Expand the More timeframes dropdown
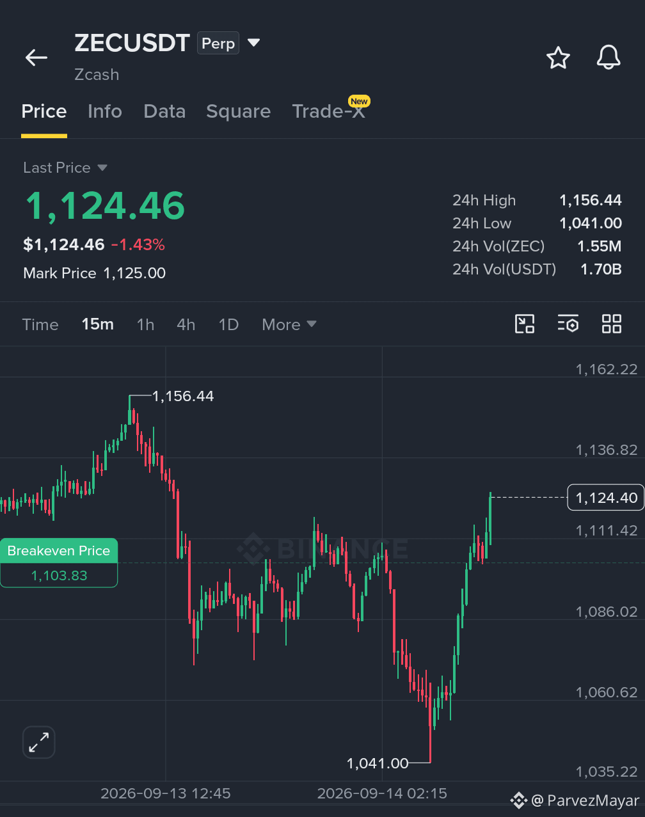The image size is (645, 817). [289, 324]
